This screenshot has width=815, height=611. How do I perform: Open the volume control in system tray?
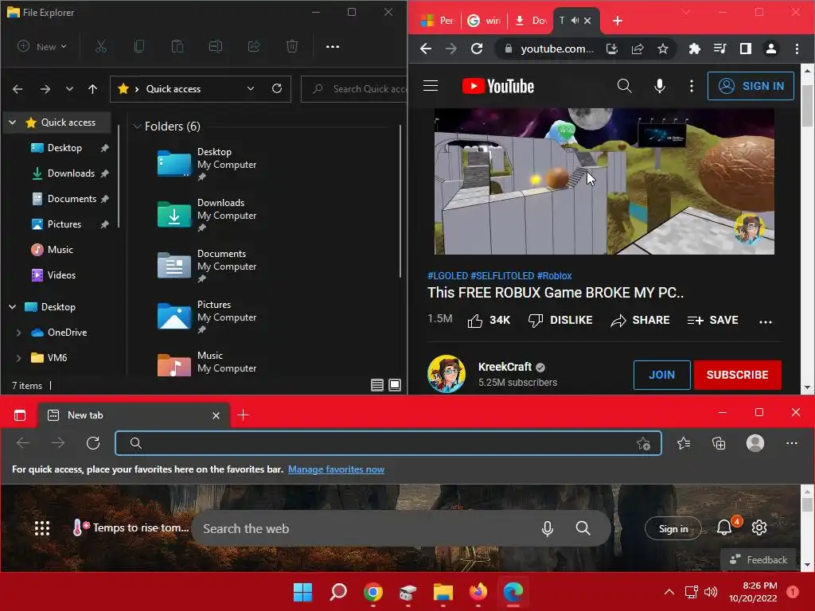click(x=711, y=592)
